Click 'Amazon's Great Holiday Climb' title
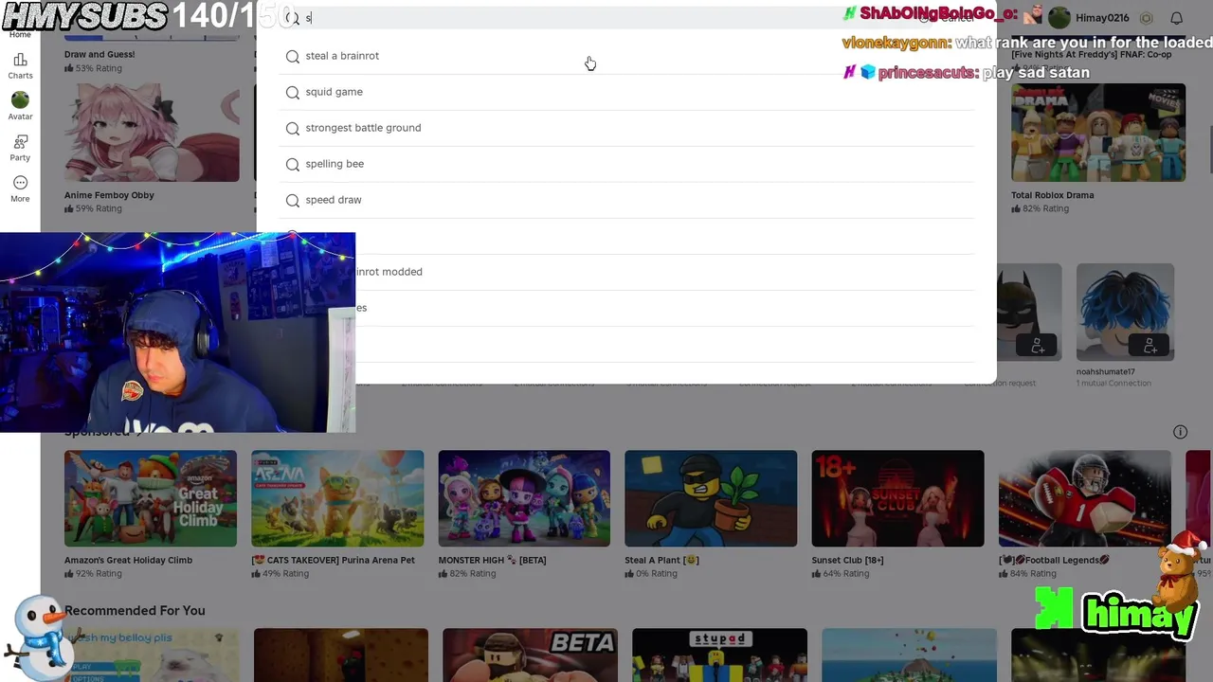Screen dimensions: 1213x682 tap(128, 560)
